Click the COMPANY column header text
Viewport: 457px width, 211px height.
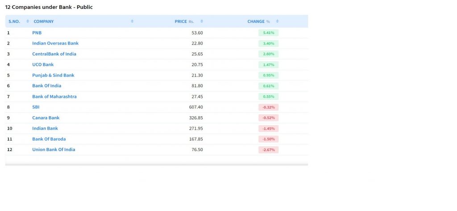pos(44,21)
